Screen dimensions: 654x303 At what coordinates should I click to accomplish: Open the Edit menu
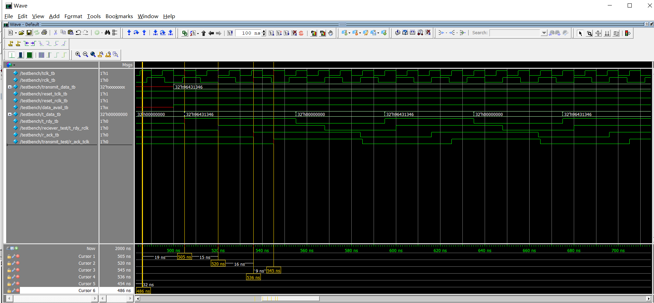(23, 16)
